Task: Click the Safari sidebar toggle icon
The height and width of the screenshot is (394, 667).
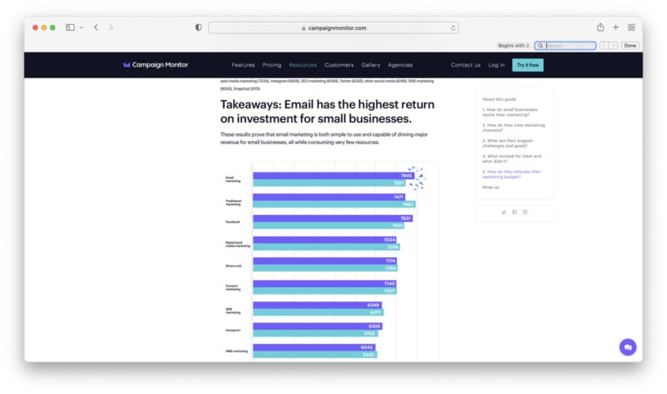Action: 70,27
